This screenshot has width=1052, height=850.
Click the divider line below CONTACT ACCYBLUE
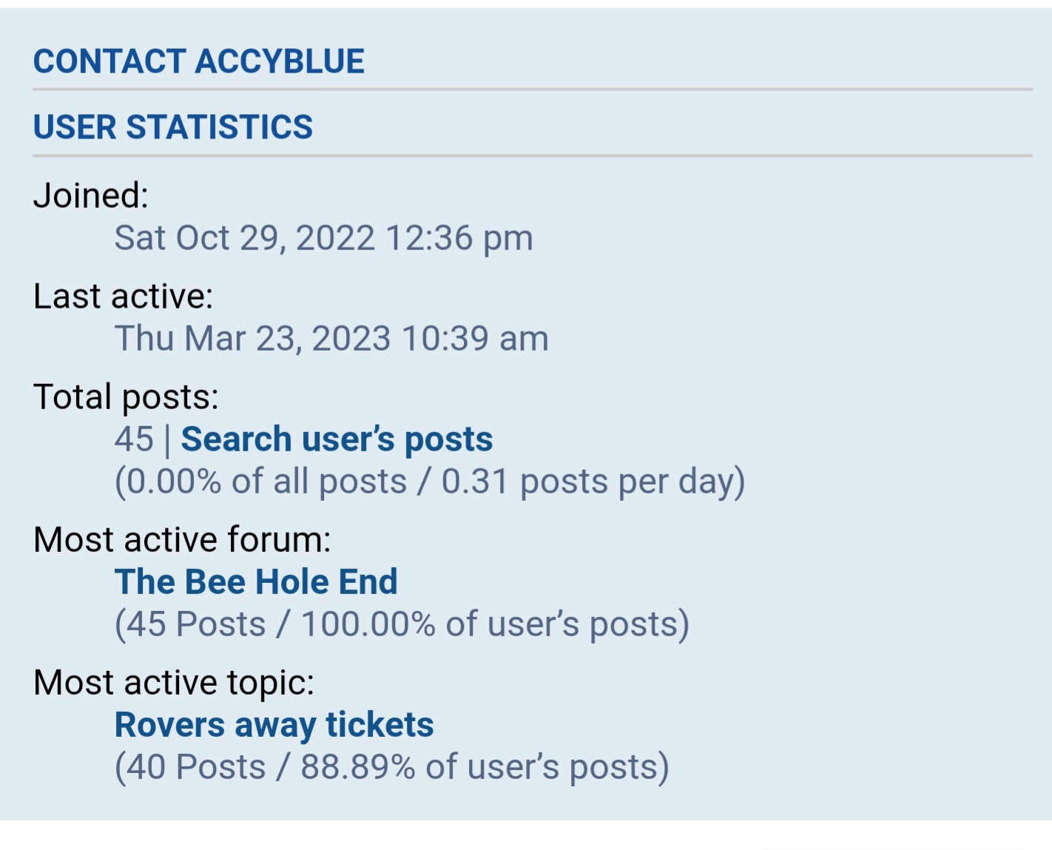tap(533, 90)
